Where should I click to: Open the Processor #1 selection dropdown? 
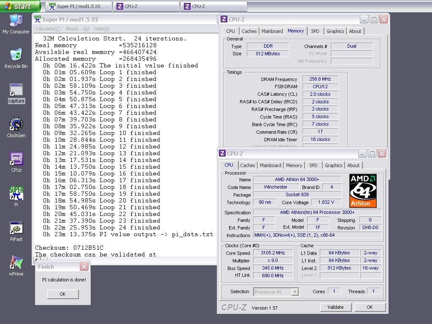coord(275,292)
